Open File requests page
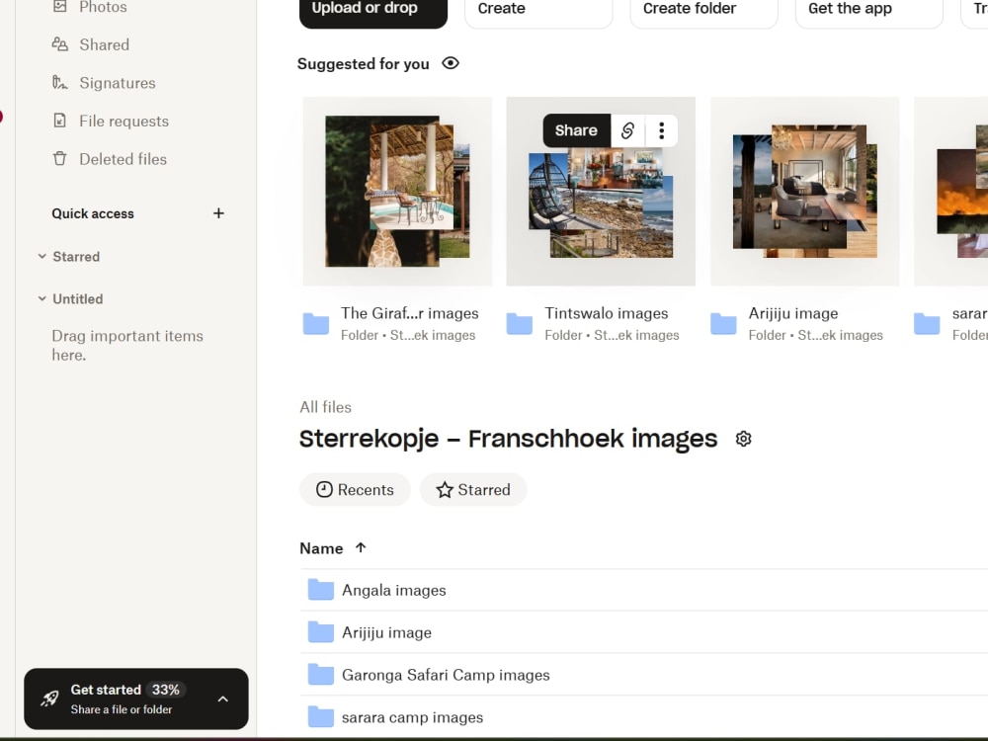 [124, 121]
